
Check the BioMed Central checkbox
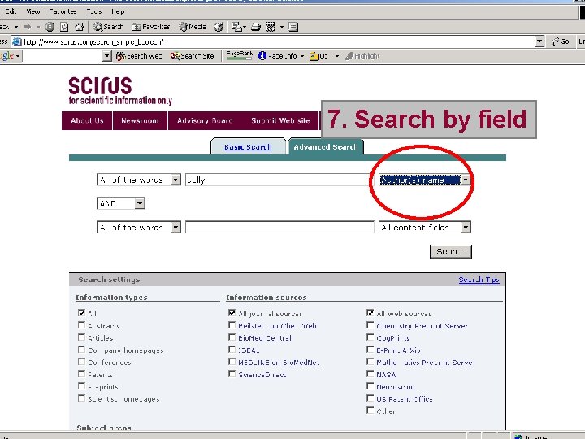(232, 337)
